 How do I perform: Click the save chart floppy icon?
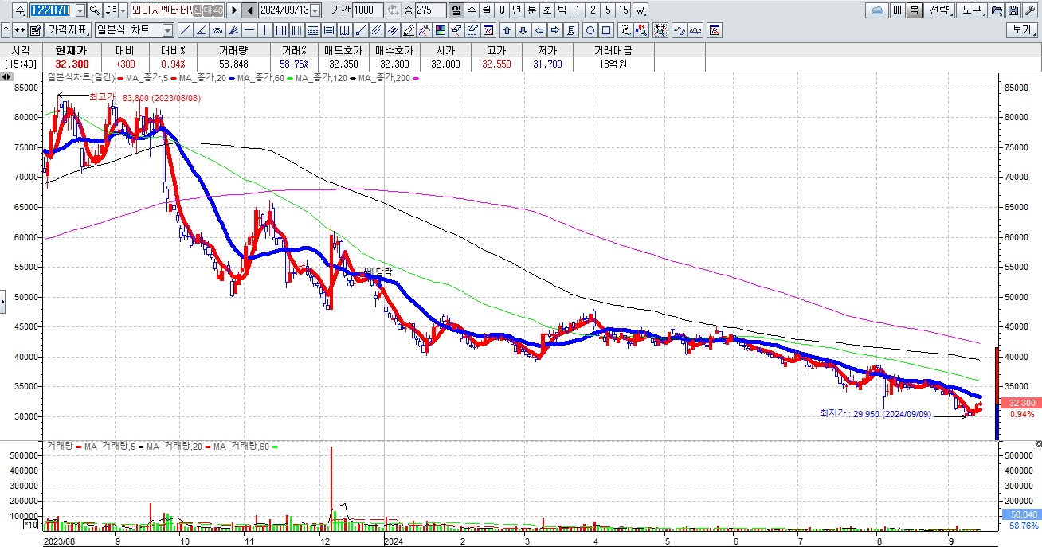tap(1013, 10)
